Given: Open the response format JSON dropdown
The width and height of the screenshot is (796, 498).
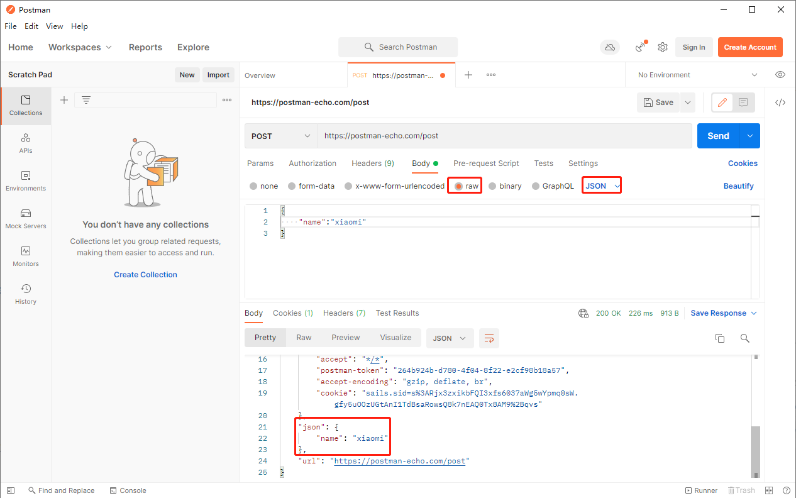Looking at the screenshot, I should pos(450,338).
